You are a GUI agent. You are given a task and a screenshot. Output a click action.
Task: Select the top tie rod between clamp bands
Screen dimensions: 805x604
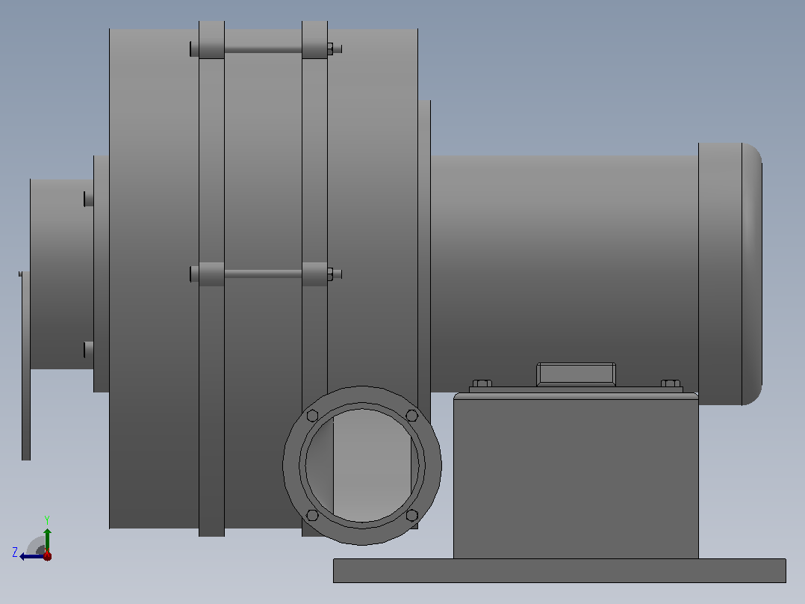(263, 49)
